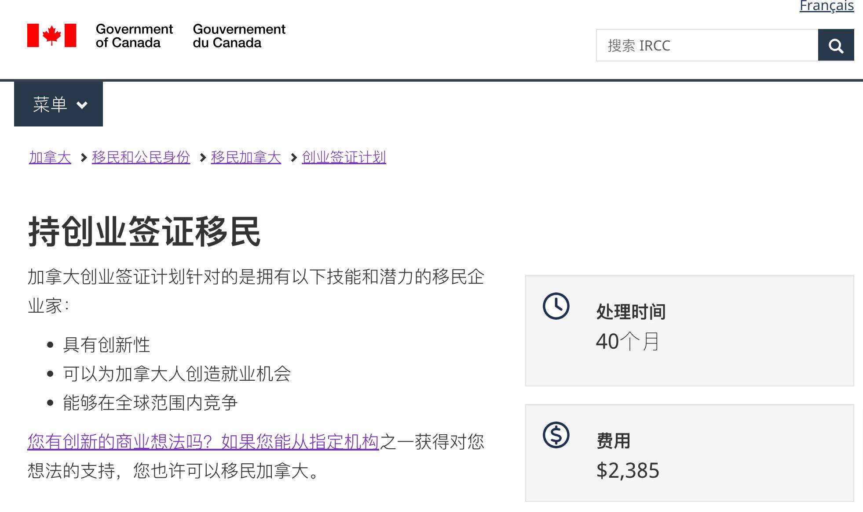The image size is (863, 512).
Task: Switch language to Français
Action: click(x=827, y=6)
